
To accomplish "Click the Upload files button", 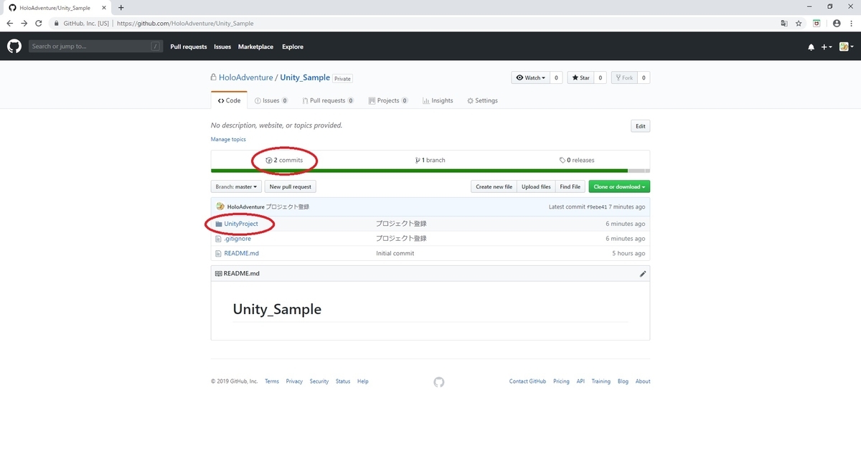I will [x=536, y=186].
